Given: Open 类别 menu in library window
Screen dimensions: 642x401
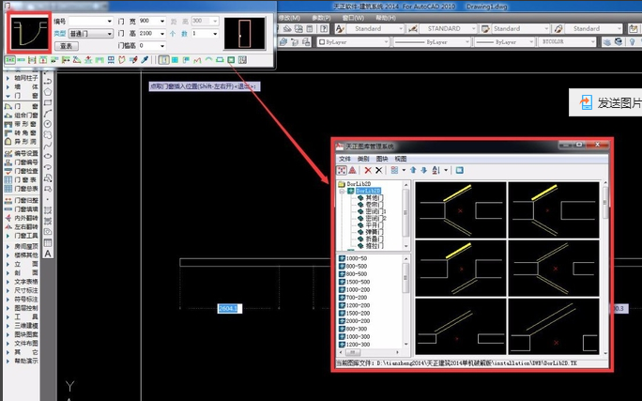Looking at the screenshot, I should (x=363, y=159).
